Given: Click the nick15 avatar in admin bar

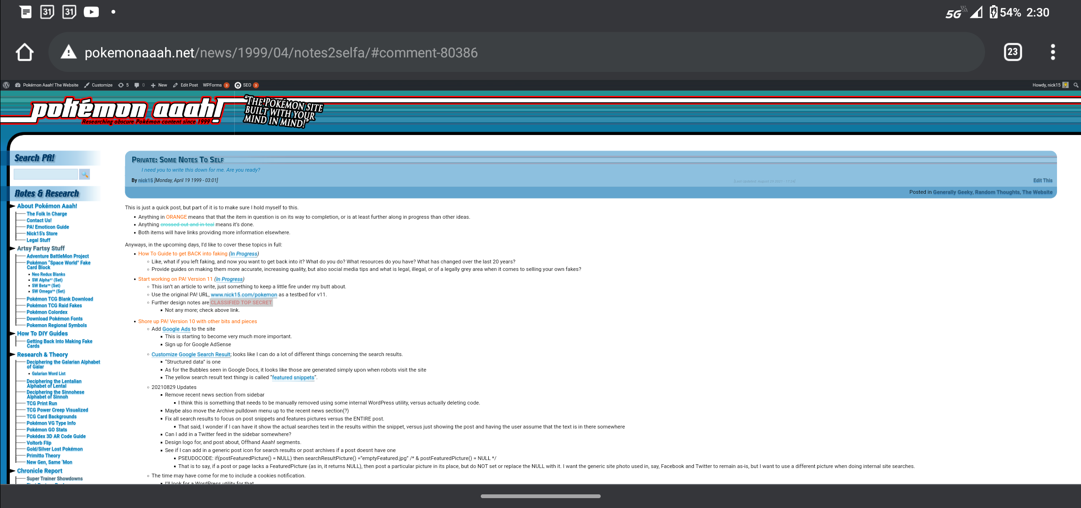Looking at the screenshot, I should click(1065, 85).
